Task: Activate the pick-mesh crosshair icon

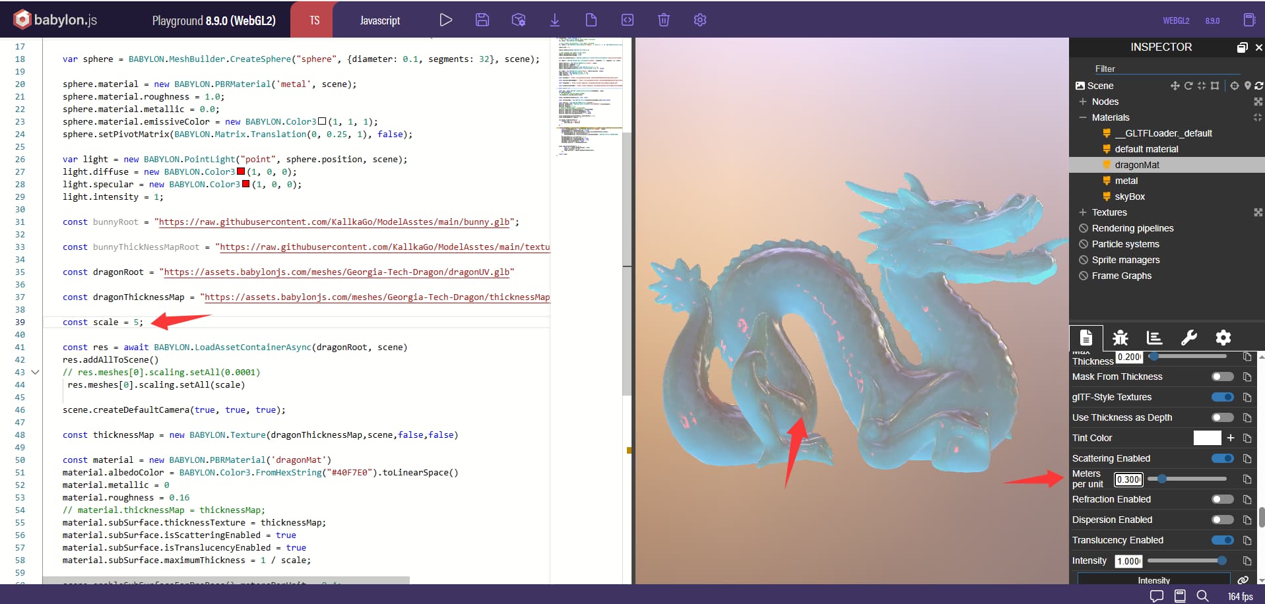Action: (1235, 86)
